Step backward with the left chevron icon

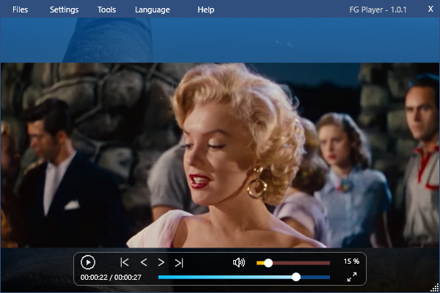[x=144, y=262]
